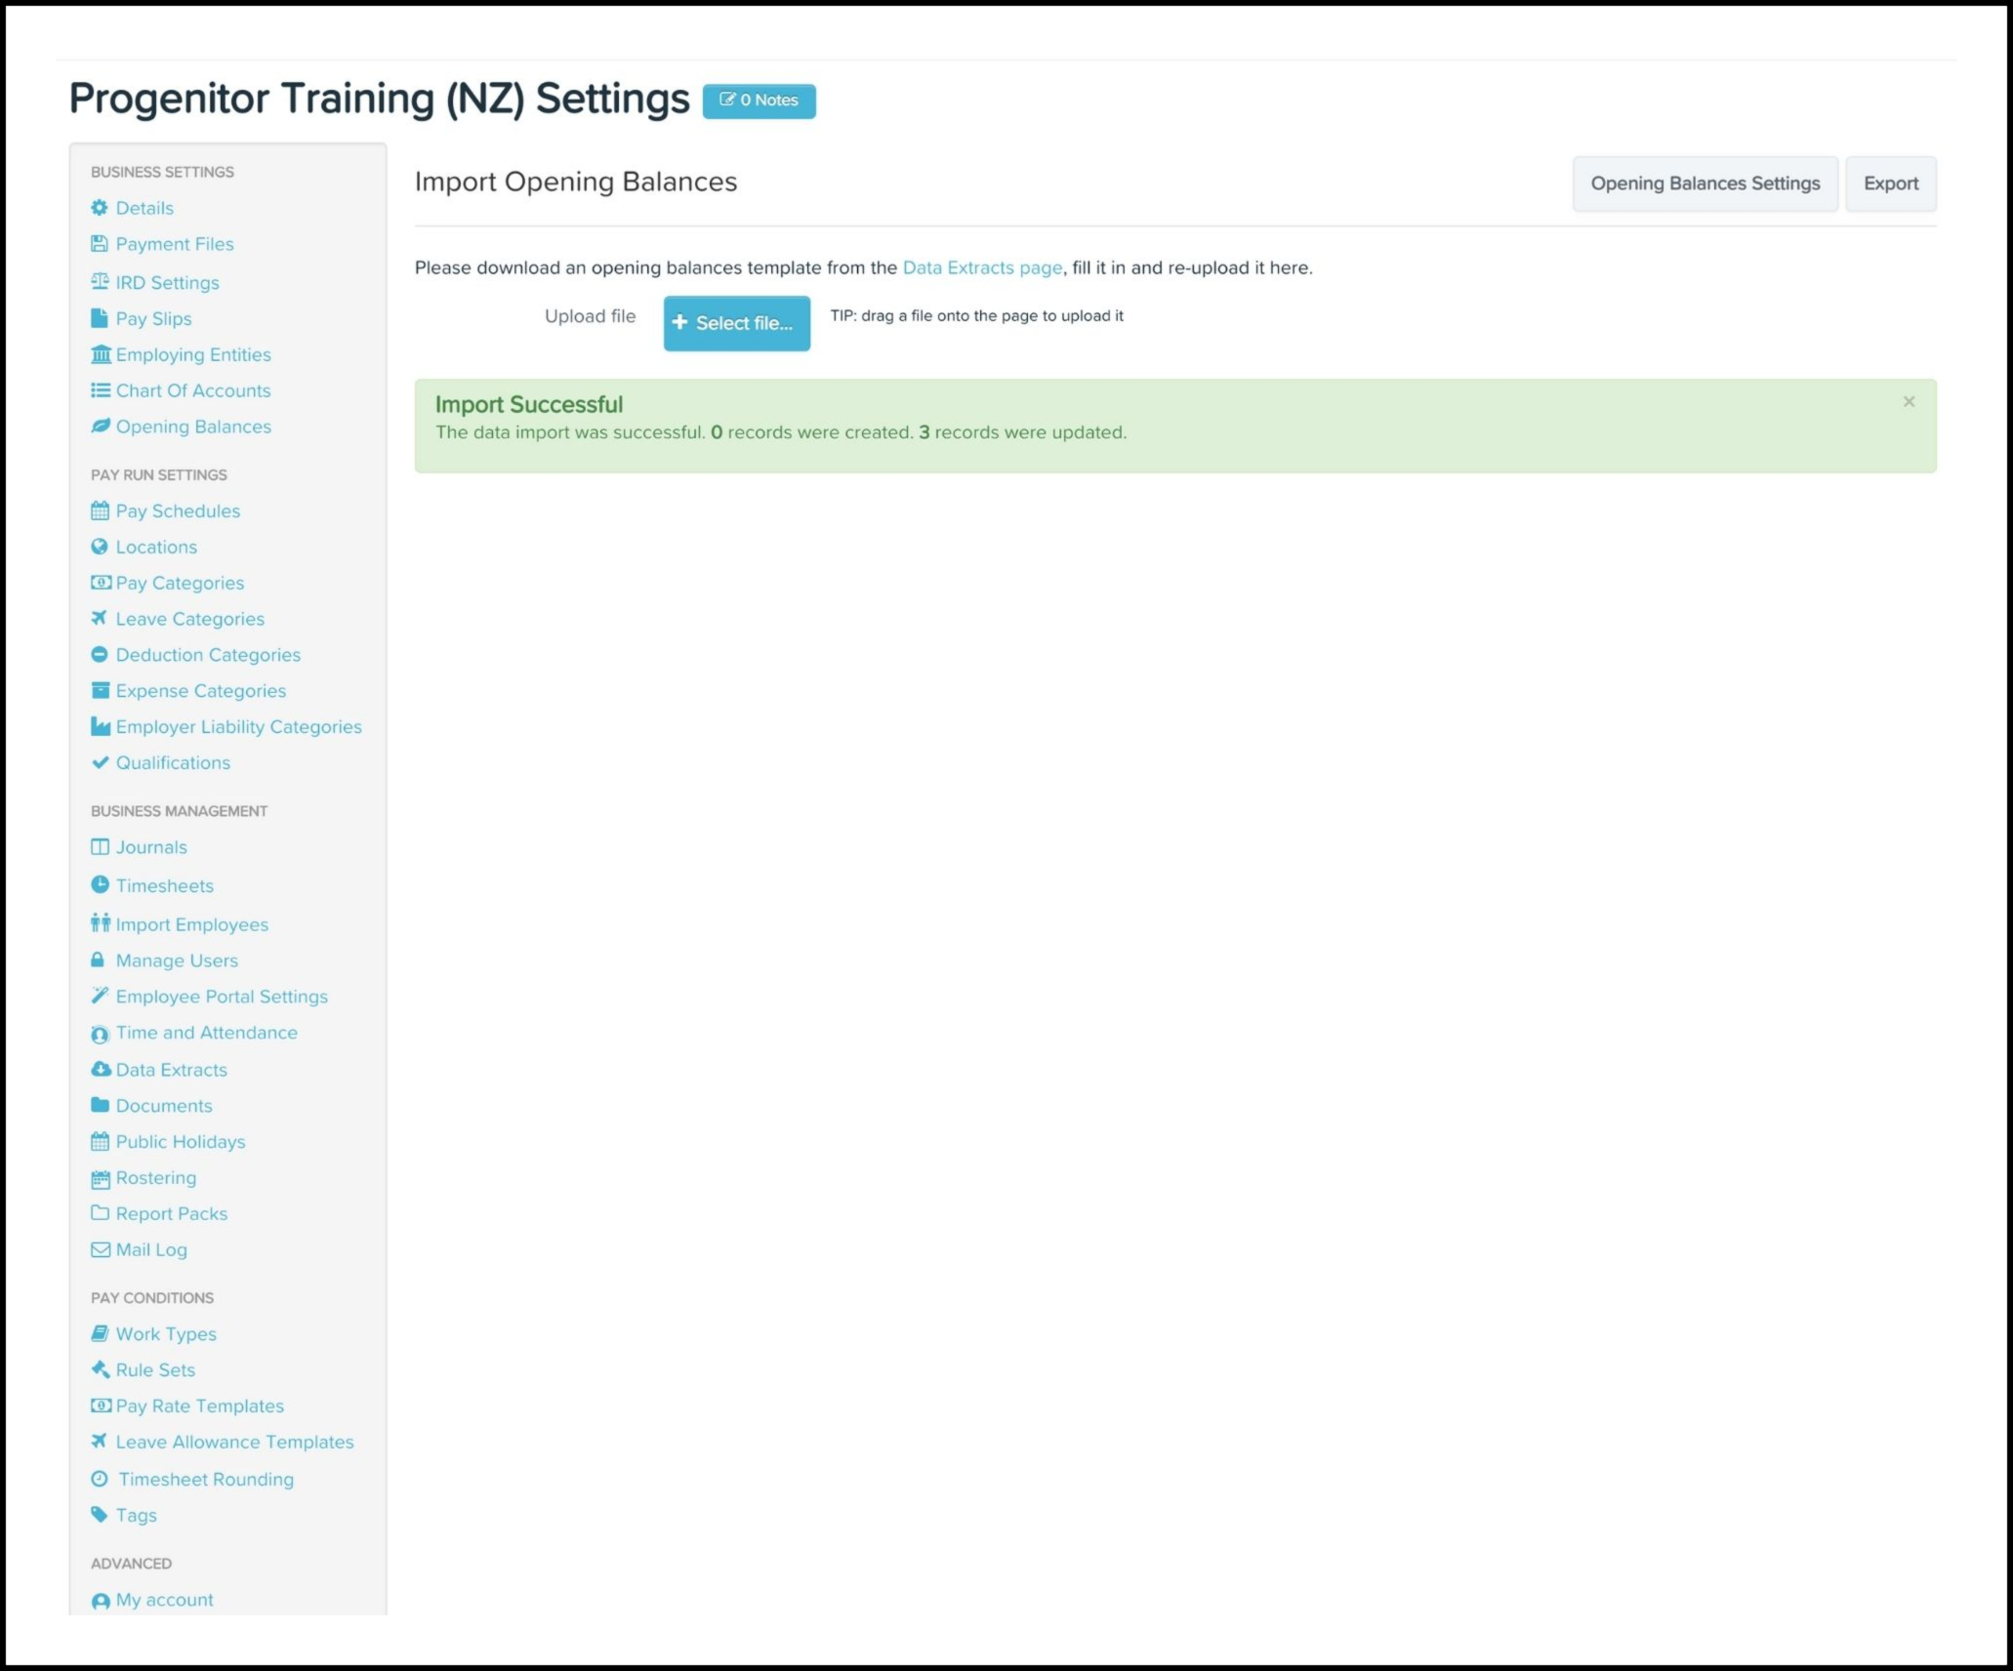
Task: Click the globe icon next to Locations
Action: [x=99, y=547]
